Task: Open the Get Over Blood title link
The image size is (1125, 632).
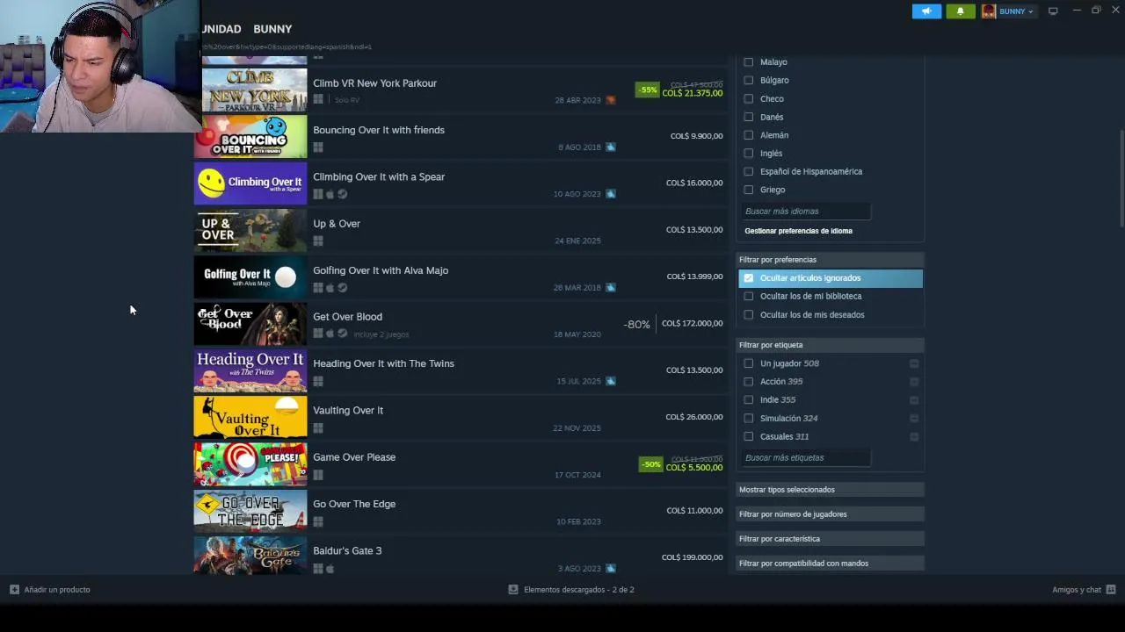Action: [x=347, y=317]
